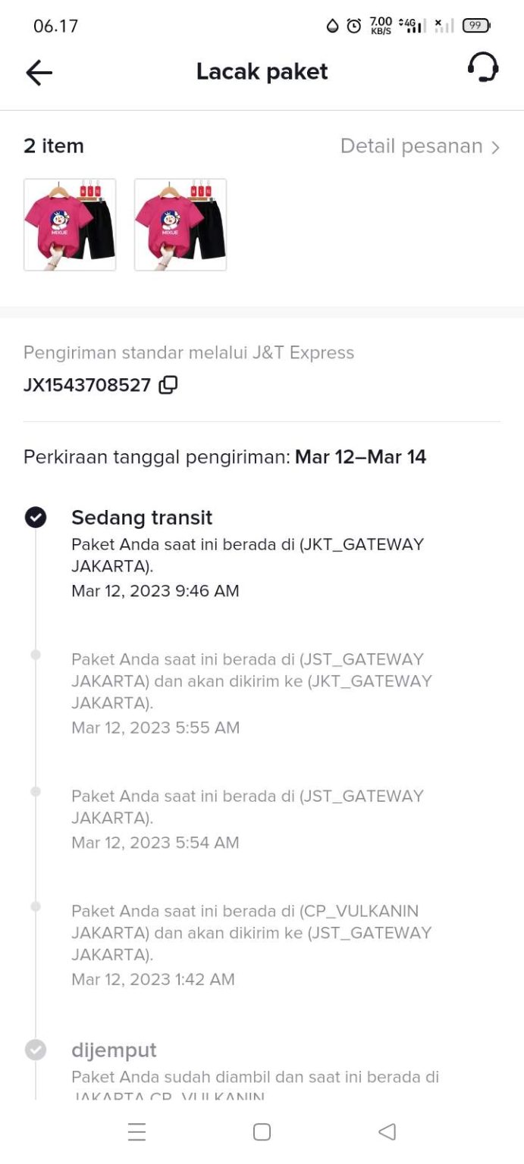Select the completed Sedang transit checkmark icon
The height and width of the screenshot is (1164, 524).
35,517
